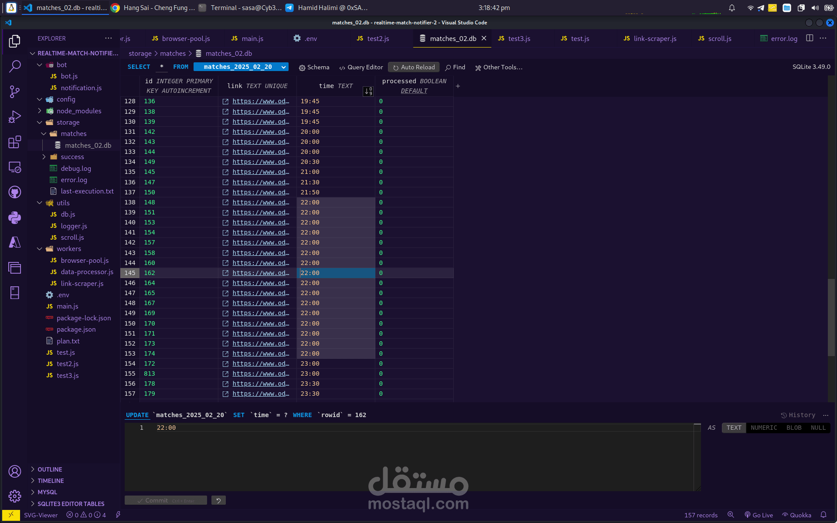Toggle the Auto Reload button

pyautogui.click(x=414, y=67)
